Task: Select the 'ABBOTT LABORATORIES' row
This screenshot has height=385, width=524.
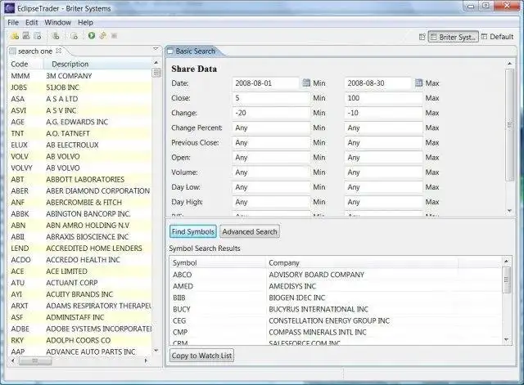Action: coord(80,180)
